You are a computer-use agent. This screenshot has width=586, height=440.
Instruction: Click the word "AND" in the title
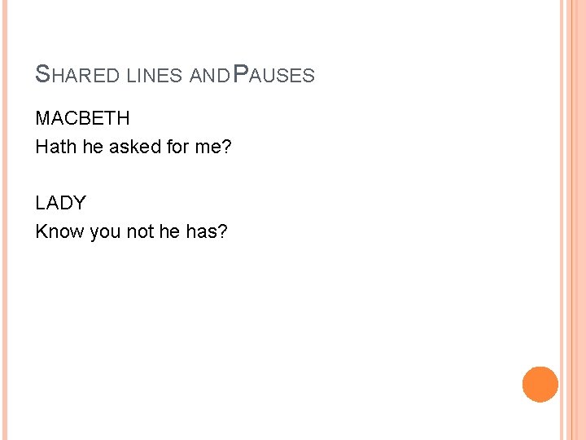point(209,76)
